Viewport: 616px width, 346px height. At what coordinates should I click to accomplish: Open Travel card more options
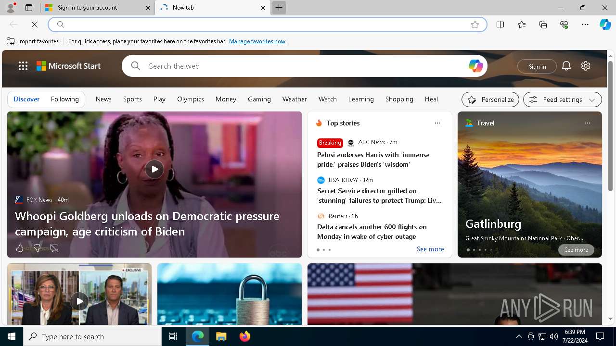[587, 123]
